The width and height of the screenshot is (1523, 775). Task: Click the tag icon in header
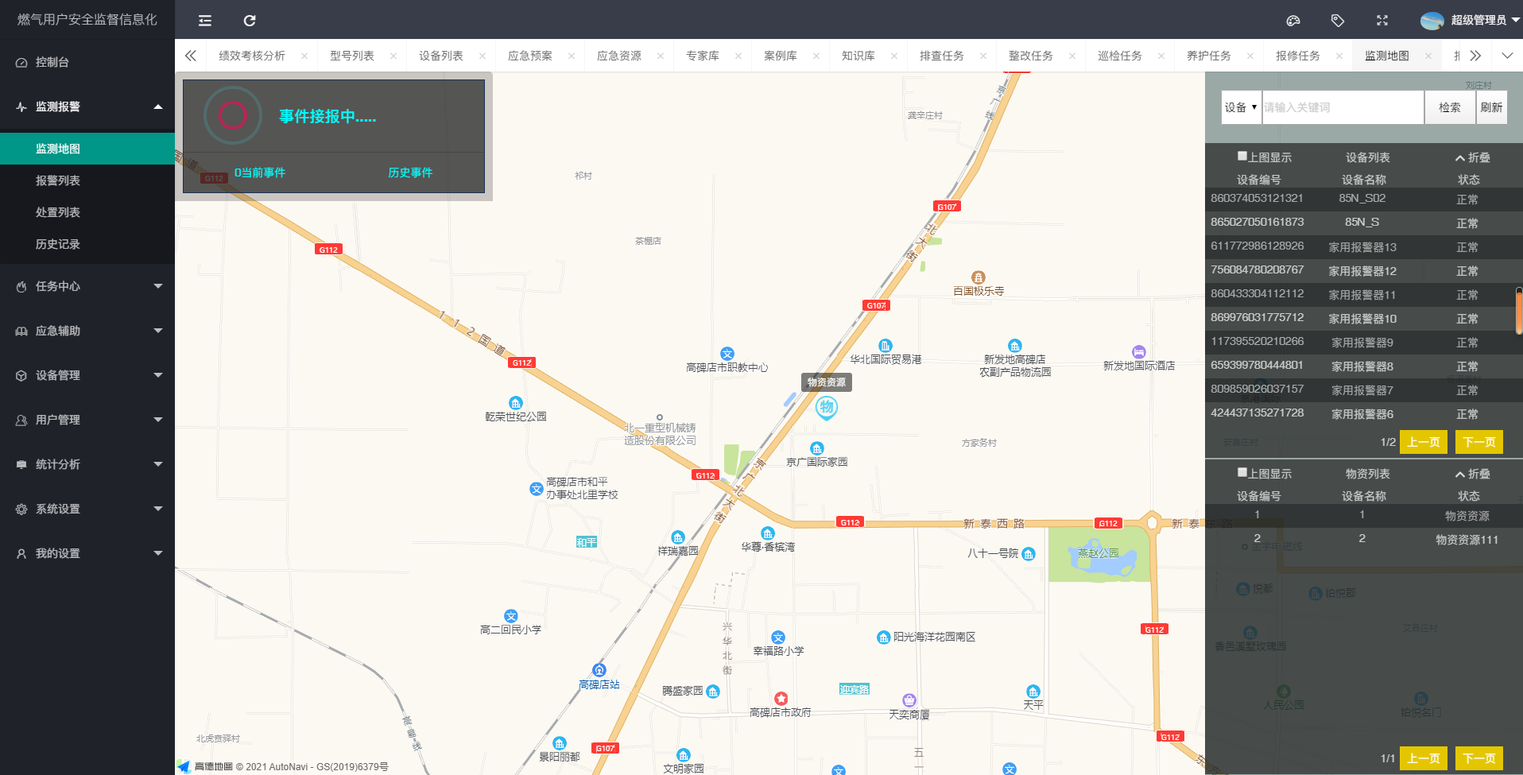tap(1338, 21)
